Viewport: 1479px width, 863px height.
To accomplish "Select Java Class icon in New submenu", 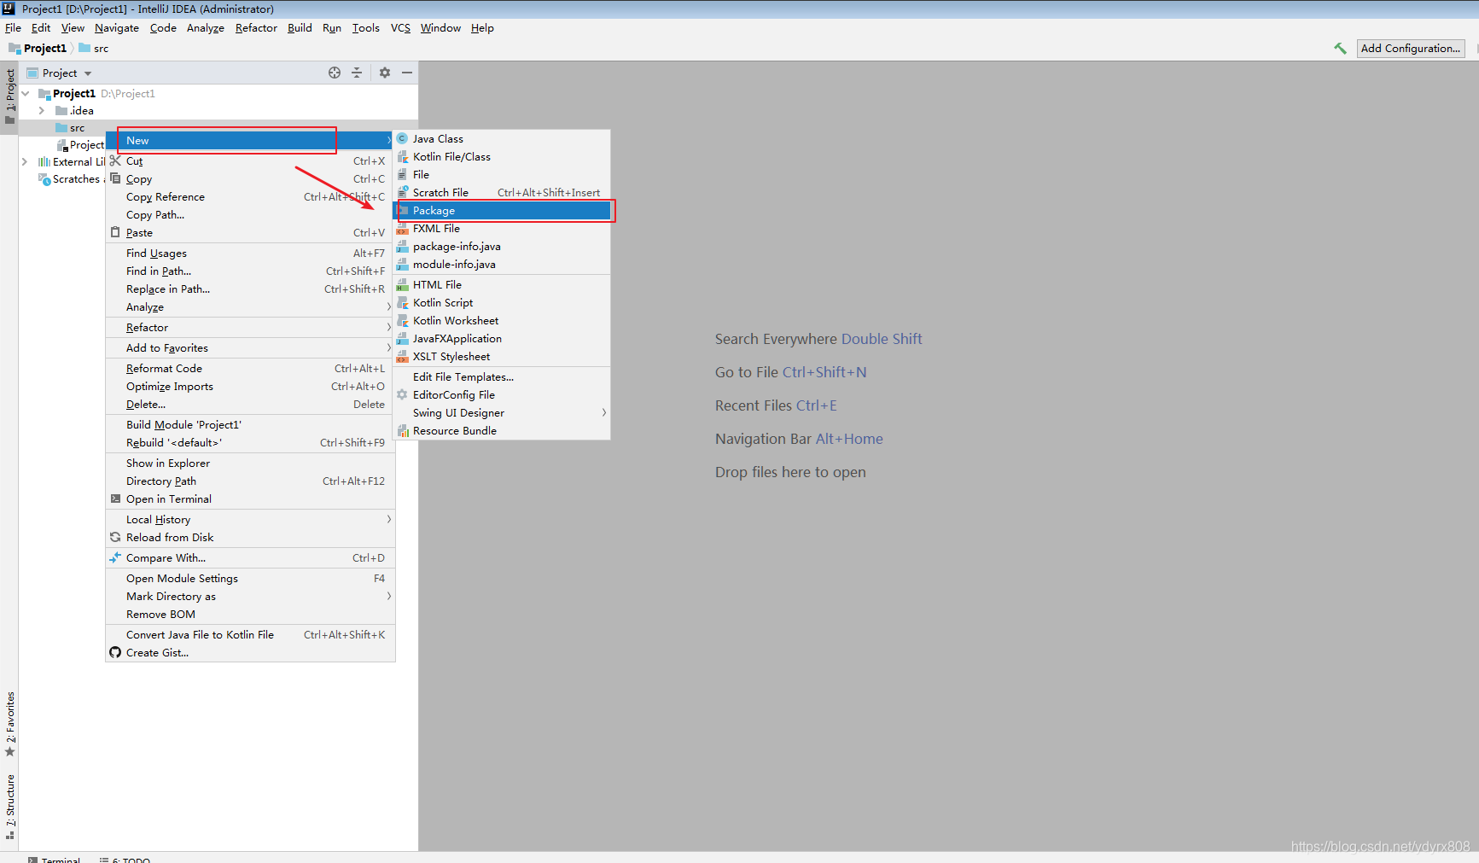I will click(x=402, y=138).
